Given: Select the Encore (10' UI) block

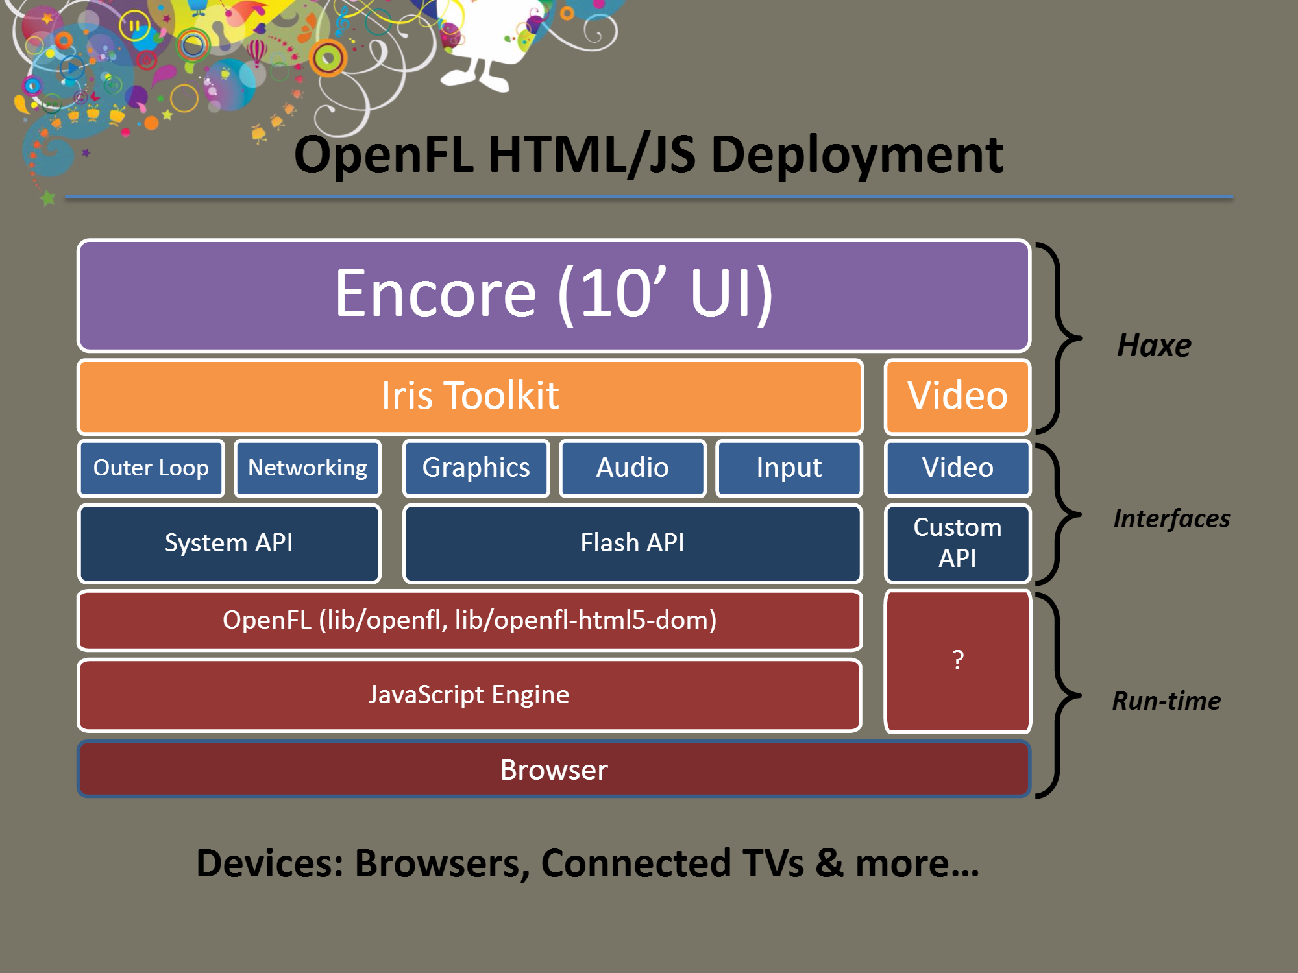Looking at the screenshot, I should point(554,295).
